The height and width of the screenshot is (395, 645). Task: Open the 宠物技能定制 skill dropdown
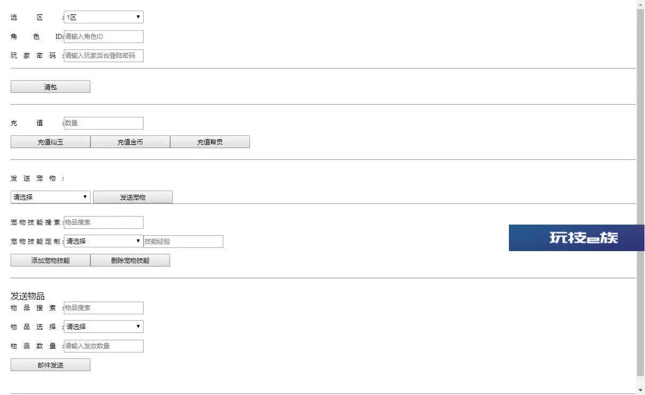tap(104, 241)
